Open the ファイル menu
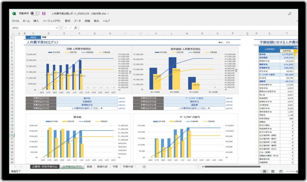The height and width of the screenshot is (182, 307). 15,21
